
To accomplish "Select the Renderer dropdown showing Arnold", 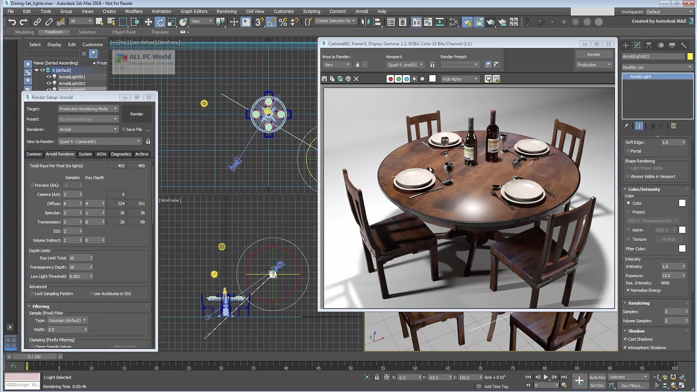I will click(x=87, y=129).
